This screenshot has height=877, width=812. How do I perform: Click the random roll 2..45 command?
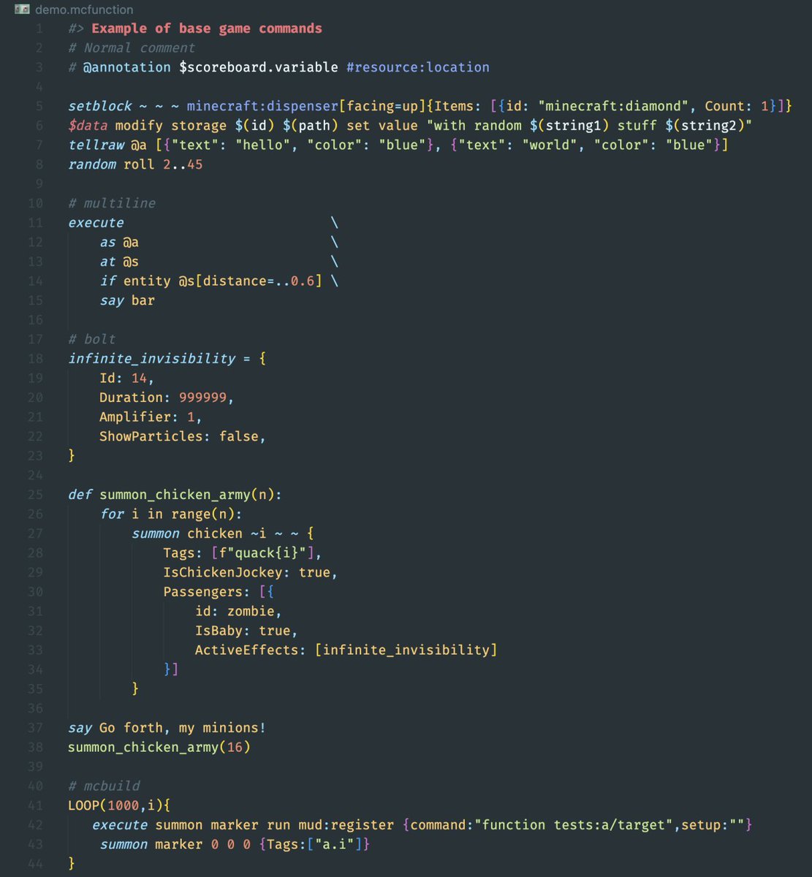(x=135, y=164)
